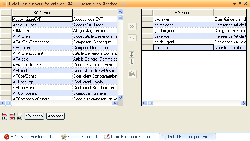Click the paste clipboard icon button
The image size is (250, 141).
click(x=132, y=74)
